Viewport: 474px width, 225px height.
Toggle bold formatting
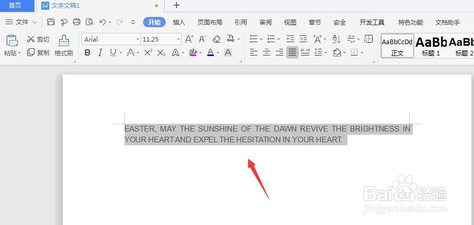coord(87,53)
